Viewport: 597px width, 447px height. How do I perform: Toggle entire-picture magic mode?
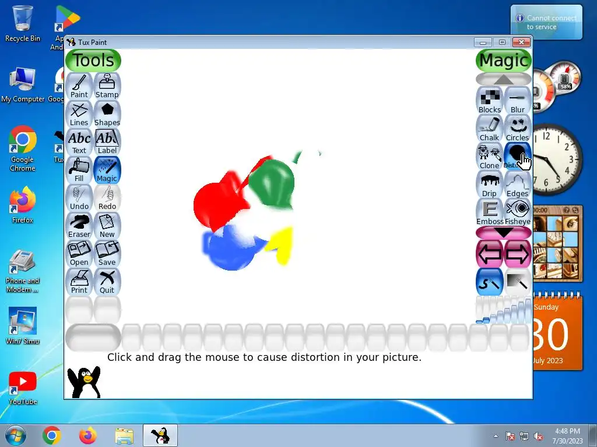point(518,282)
